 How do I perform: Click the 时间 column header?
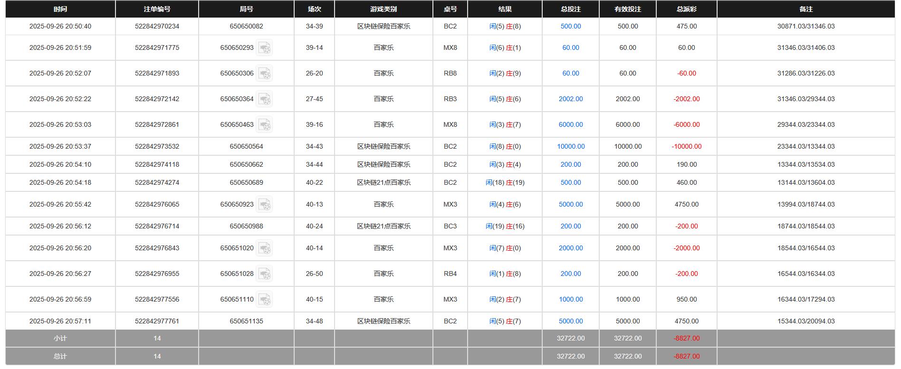pyautogui.click(x=60, y=9)
